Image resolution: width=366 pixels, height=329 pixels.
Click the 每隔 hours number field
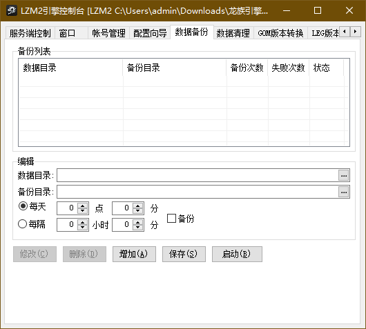[x=68, y=225]
